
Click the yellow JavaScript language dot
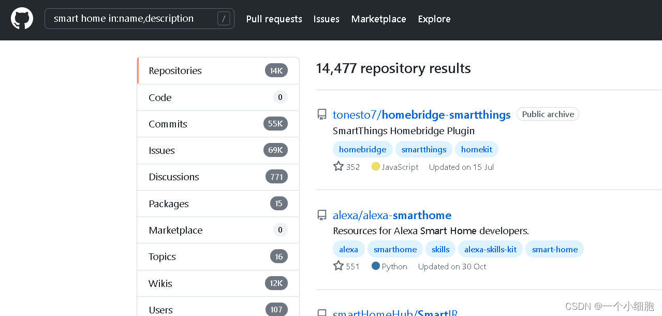376,166
